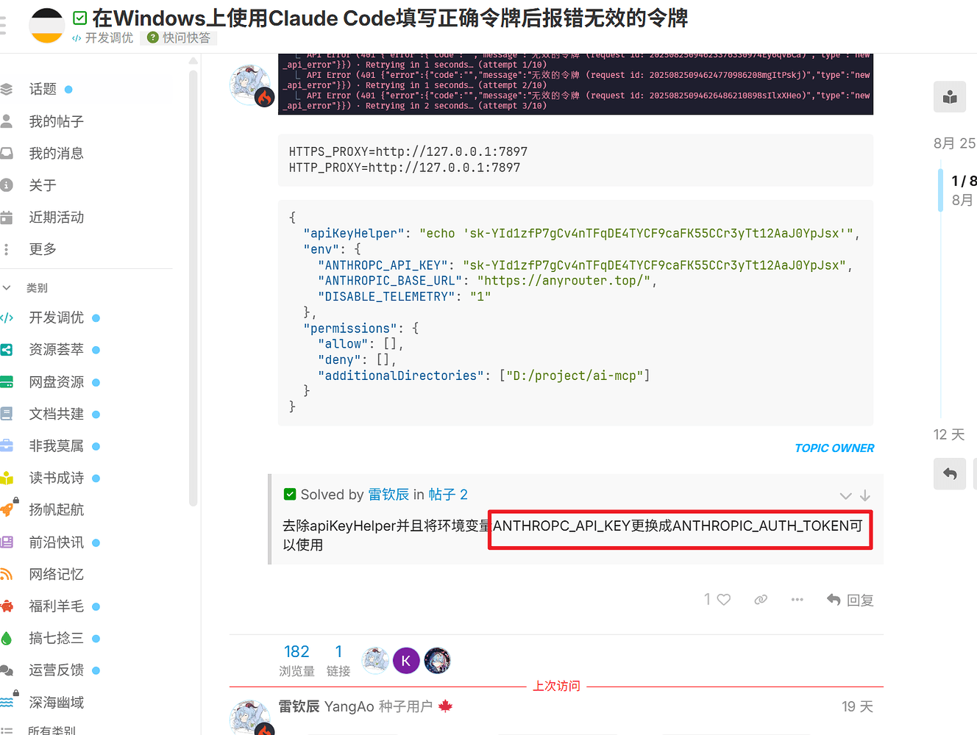Open 我的帖子 in the sidebar

coord(56,121)
